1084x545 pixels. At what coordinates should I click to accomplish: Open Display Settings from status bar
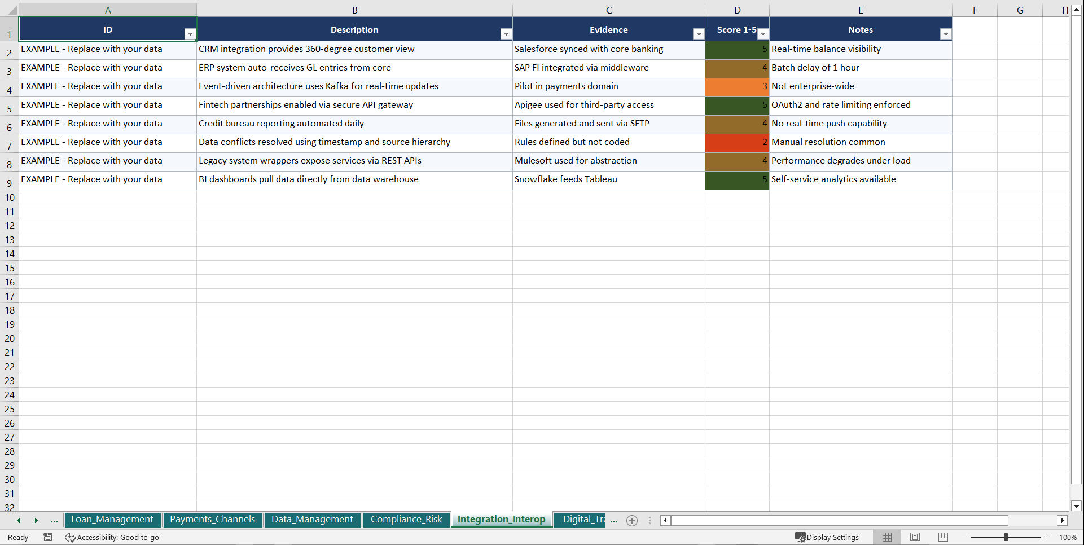(827, 537)
